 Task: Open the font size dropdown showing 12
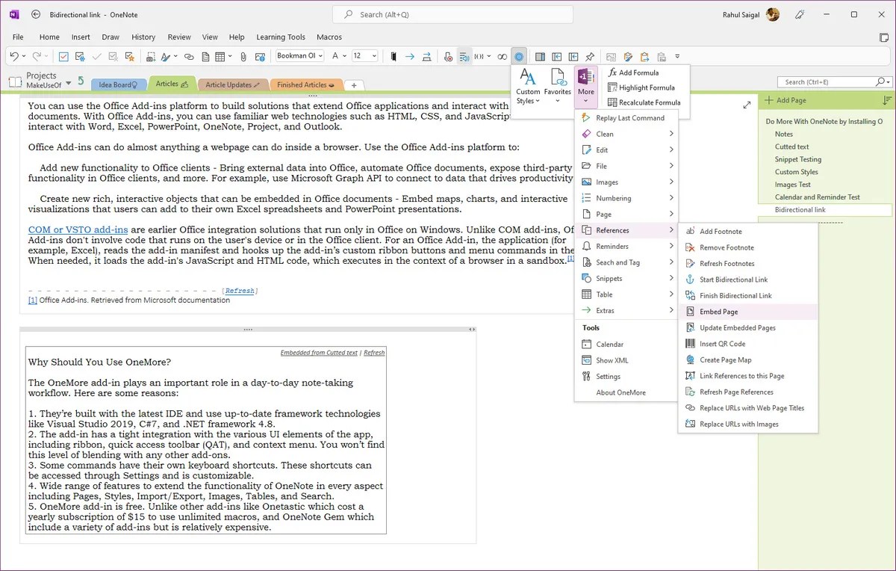coord(365,55)
